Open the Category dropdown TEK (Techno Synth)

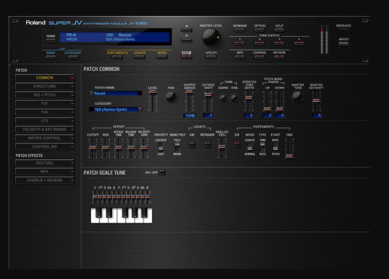116,109
